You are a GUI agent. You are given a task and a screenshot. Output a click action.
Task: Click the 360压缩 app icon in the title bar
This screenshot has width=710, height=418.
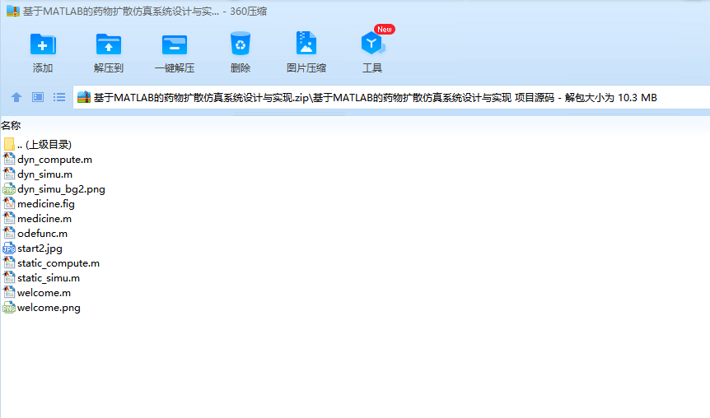(x=13, y=12)
